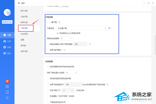Expand the 下载目录 path dropdown arrow
Image resolution: width=156 pixels, height=104 pixels.
(x=105, y=28)
